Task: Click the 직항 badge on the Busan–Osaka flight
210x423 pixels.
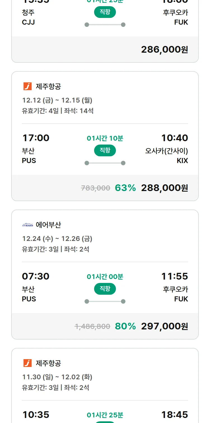Action: (105, 150)
